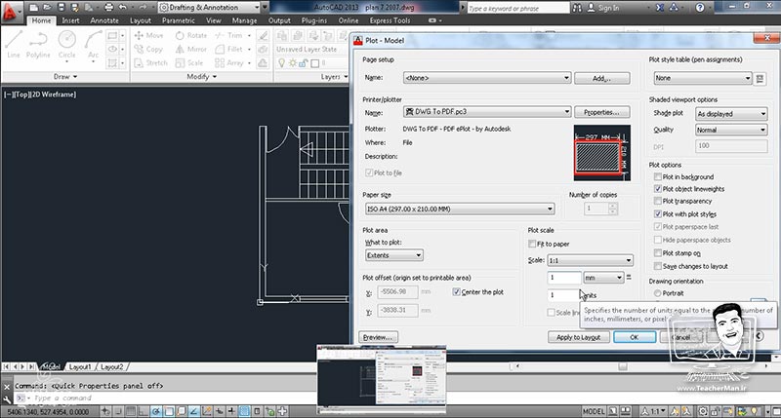This screenshot has height=418, width=781.
Task: Toggle Center the plot checkbox
Action: tap(456, 291)
